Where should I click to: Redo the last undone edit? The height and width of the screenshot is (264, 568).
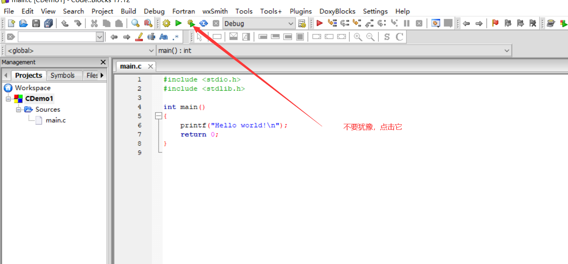click(x=78, y=23)
